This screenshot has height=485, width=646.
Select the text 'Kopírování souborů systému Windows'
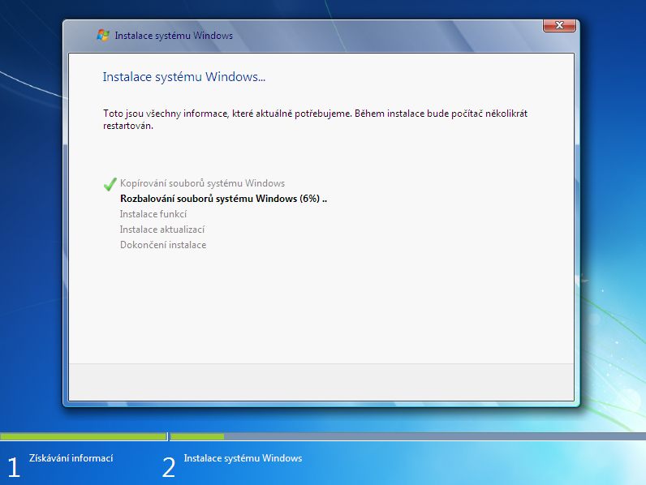(202, 183)
